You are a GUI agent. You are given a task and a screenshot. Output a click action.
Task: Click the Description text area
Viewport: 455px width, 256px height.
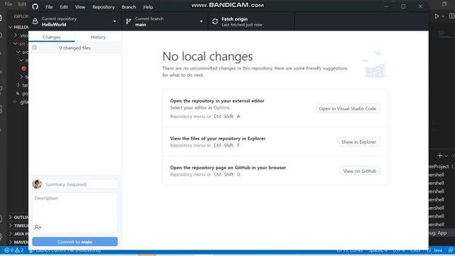pyautogui.click(x=75, y=213)
